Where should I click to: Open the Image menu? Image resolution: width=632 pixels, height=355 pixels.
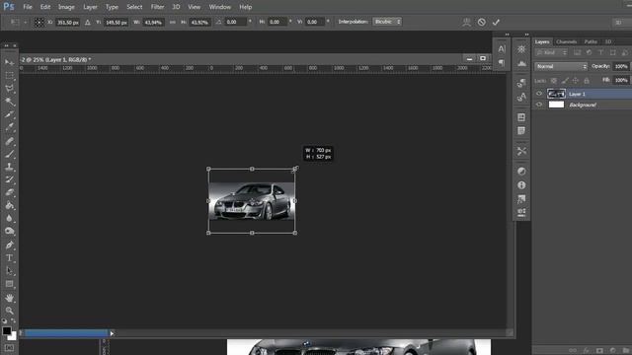pos(66,7)
